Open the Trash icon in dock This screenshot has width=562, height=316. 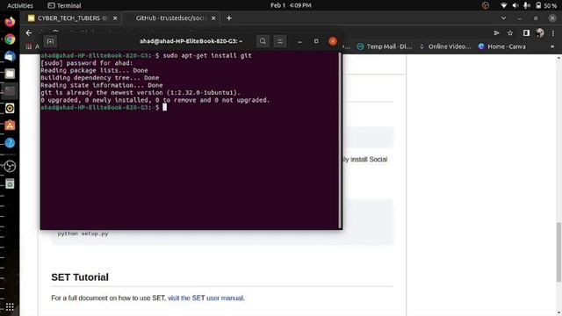tap(10, 183)
